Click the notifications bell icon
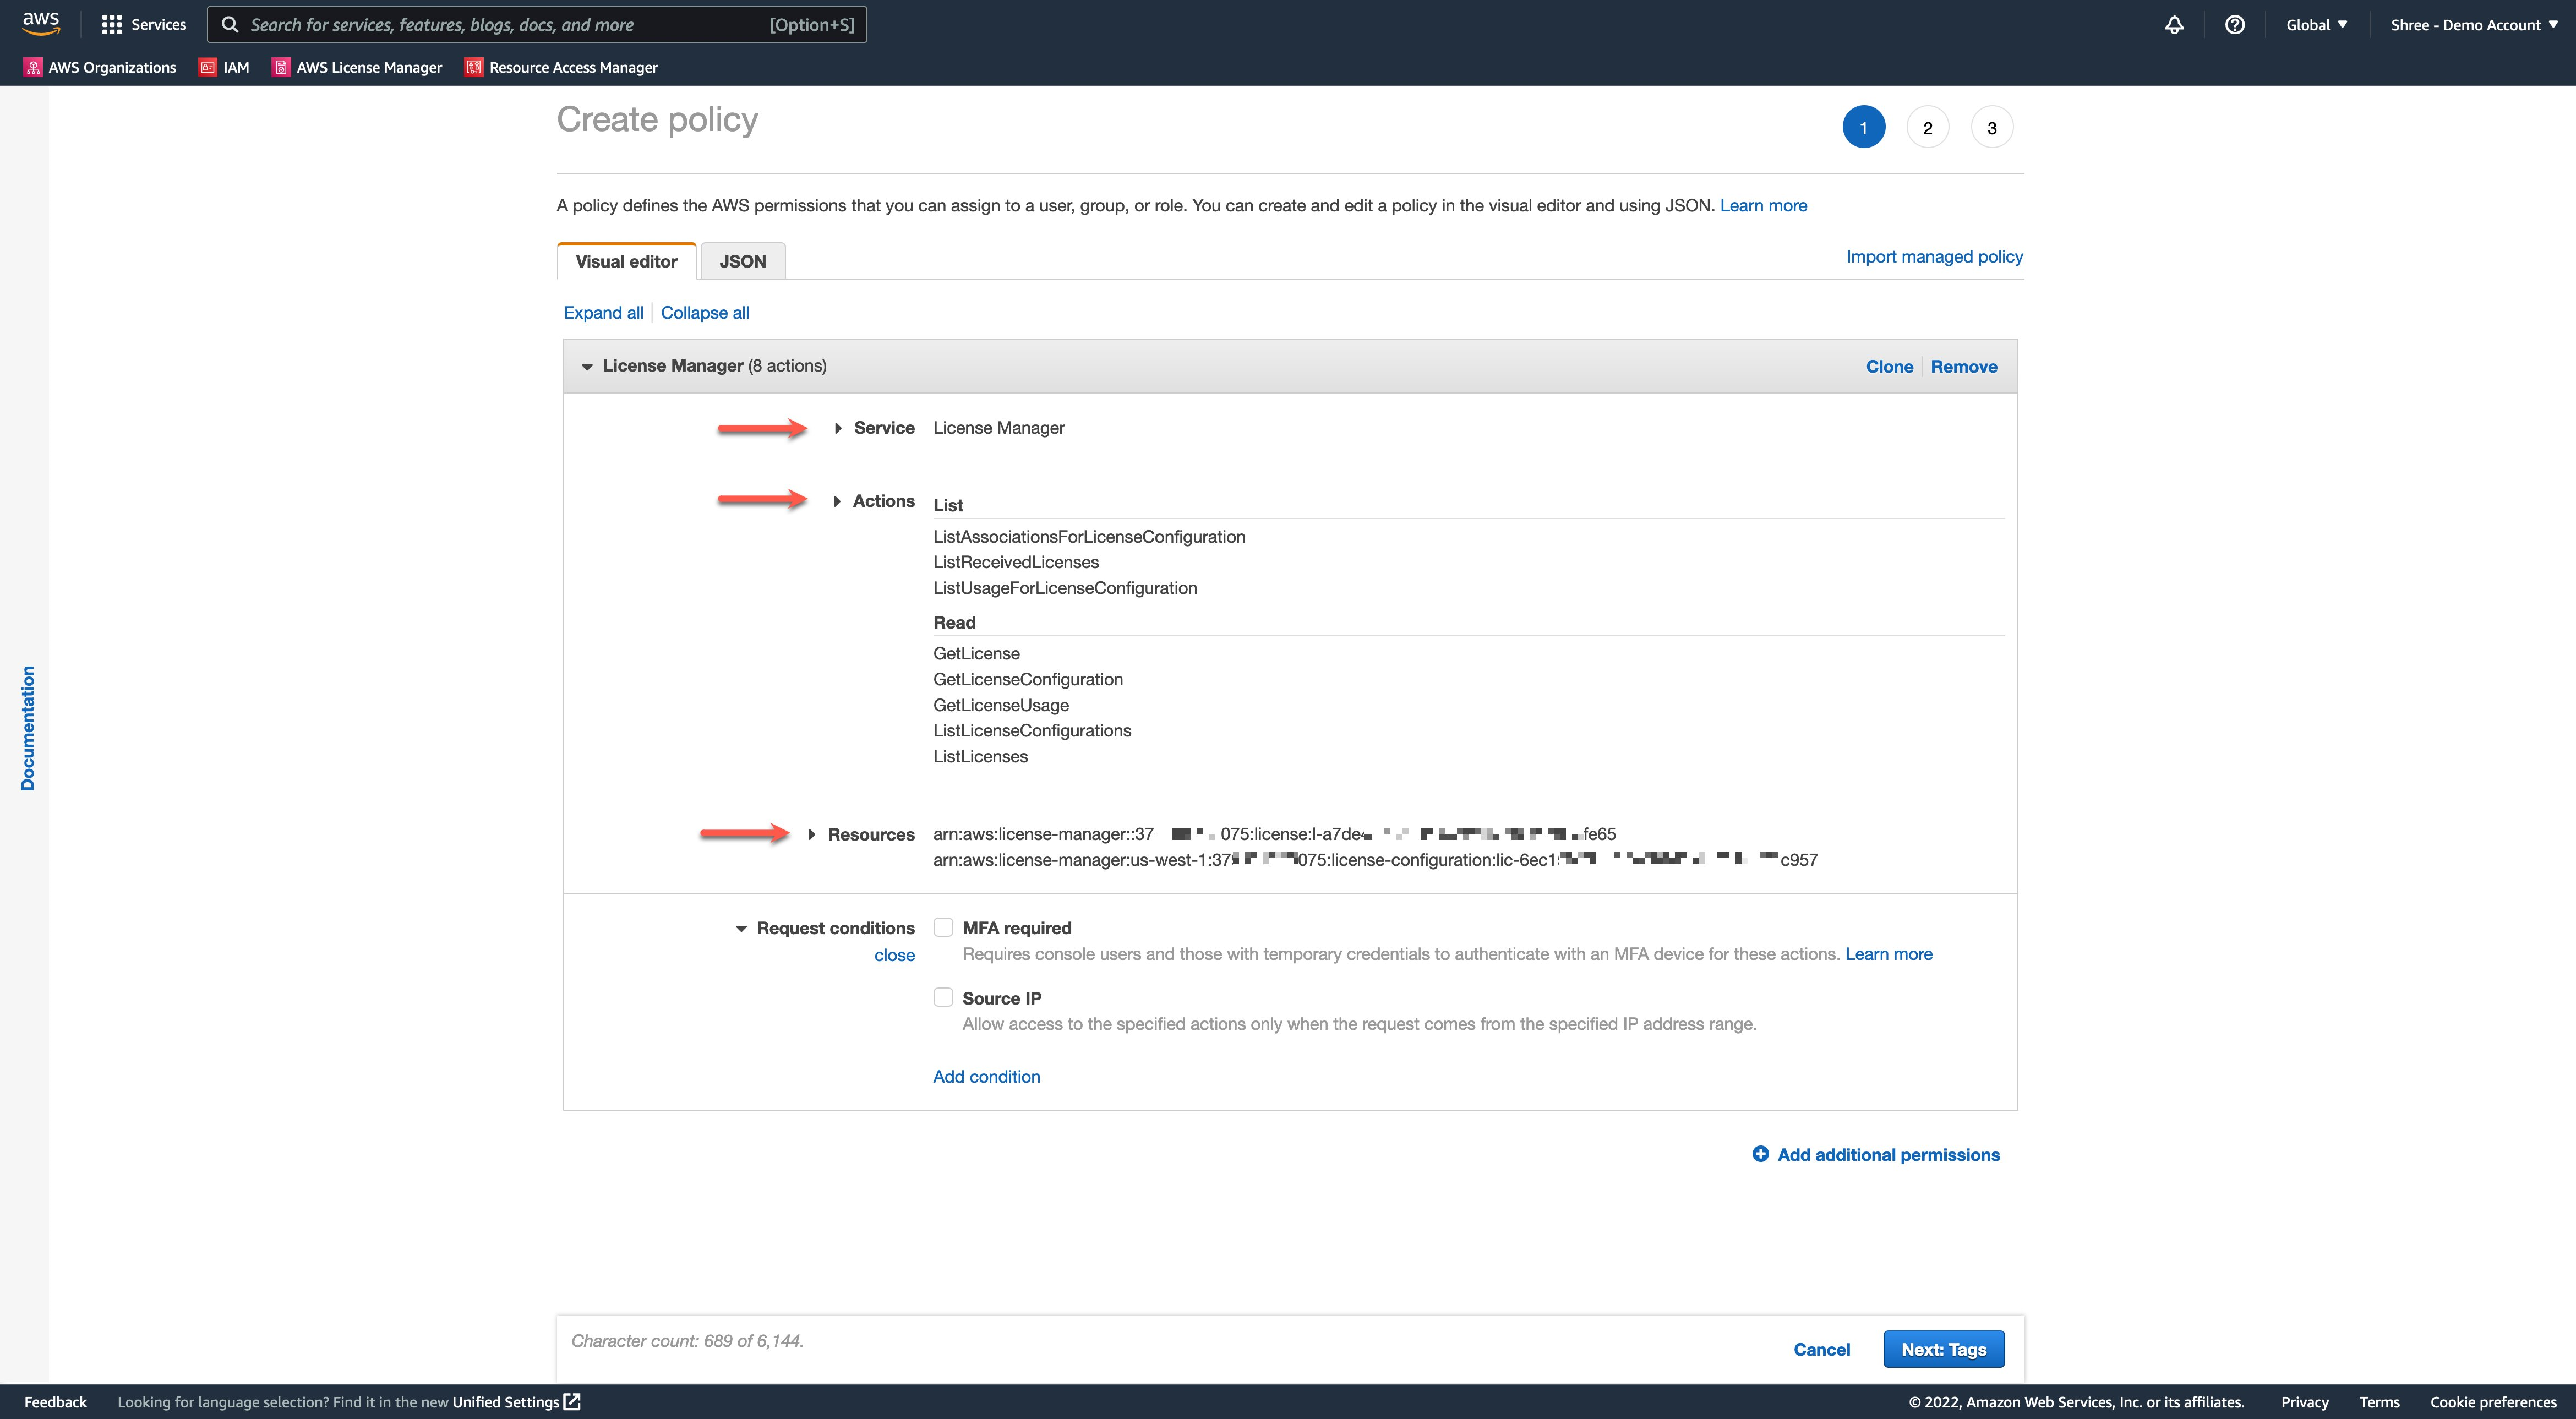The height and width of the screenshot is (1419, 2576). (x=2174, y=24)
